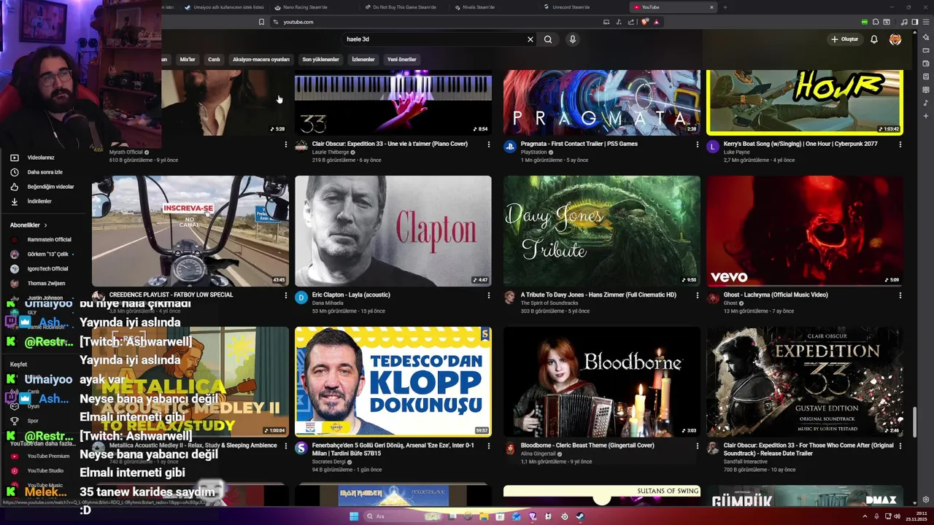
Task: Switch to Do Not Buy This Game tab
Action: pyautogui.click(x=404, y=7)
